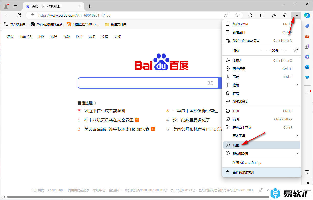Image resolution: width=313 pixels, height=200 pixels.
Task: Choose 截图 from the menu
Action: [261, 119]
